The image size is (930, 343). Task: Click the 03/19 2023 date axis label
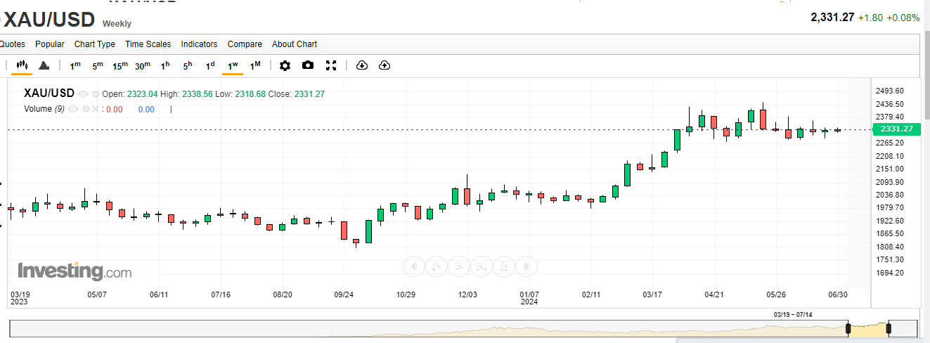coord(20,298)
